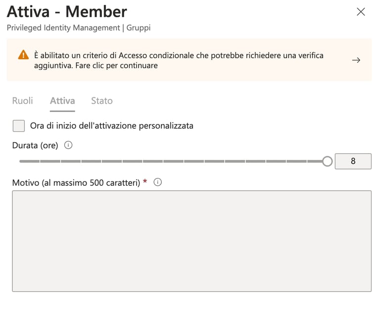Click inside the Motivo text area

(x=191, y=241)
